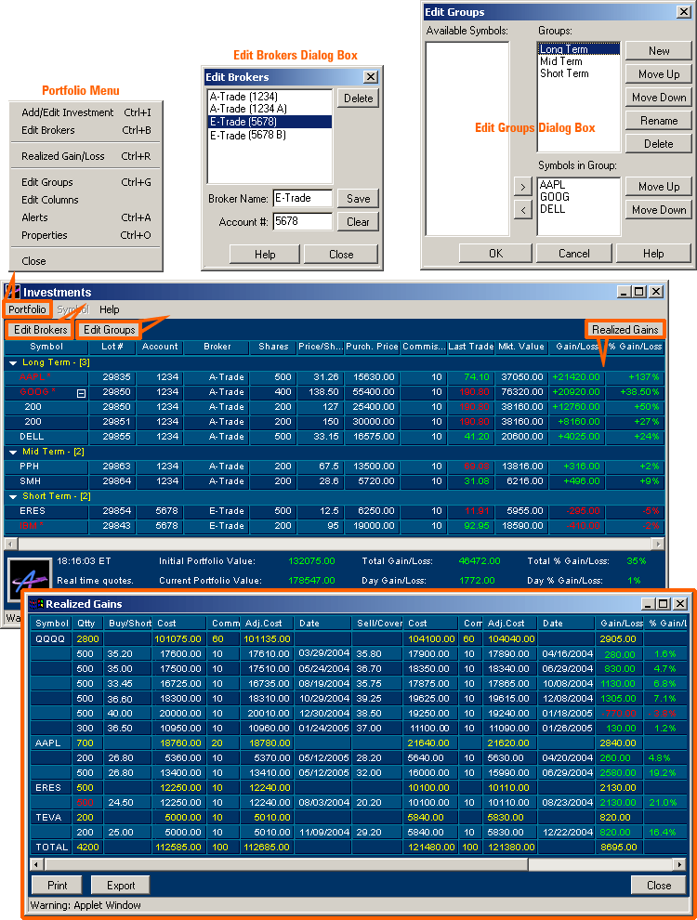Click Help in Edit Brokers dialog
697x920 pixels.
tap(265, 254)
